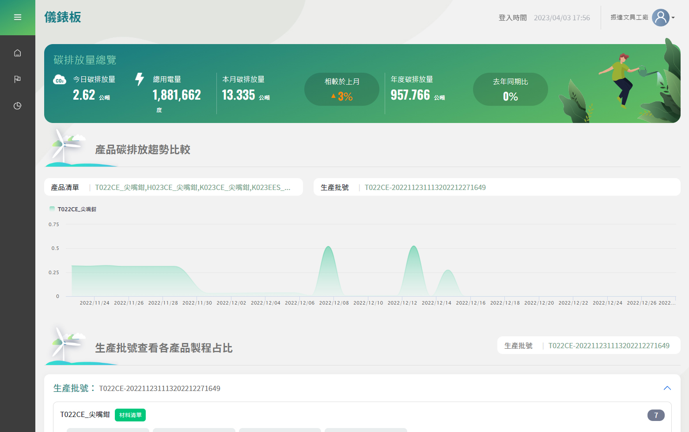Viewport: 689px width, 432px height.
Task: Click the 儀錶板 page title
Action: (x=63, y=17)
